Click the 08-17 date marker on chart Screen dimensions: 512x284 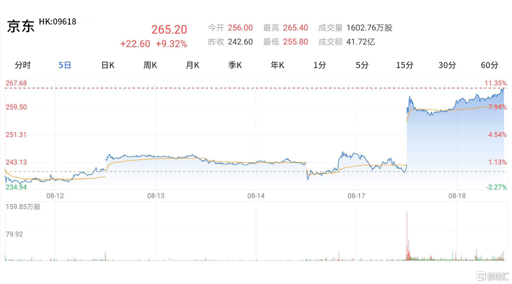click(x=356, y=195)
